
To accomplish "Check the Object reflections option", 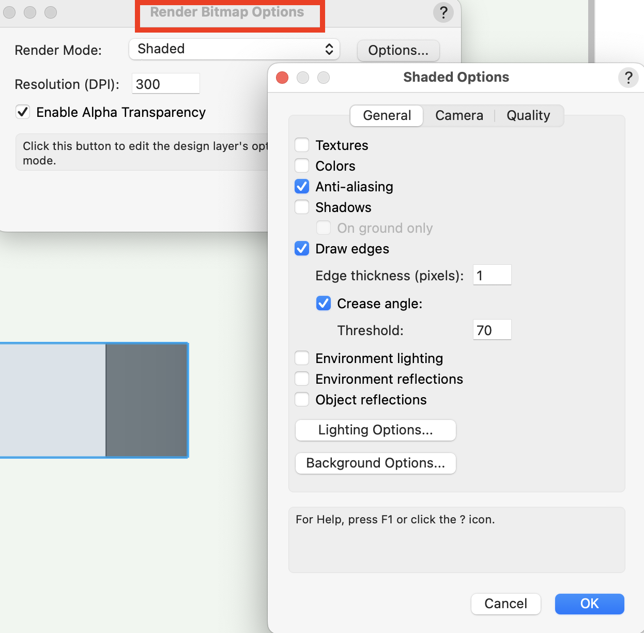I will coord(302,400).
